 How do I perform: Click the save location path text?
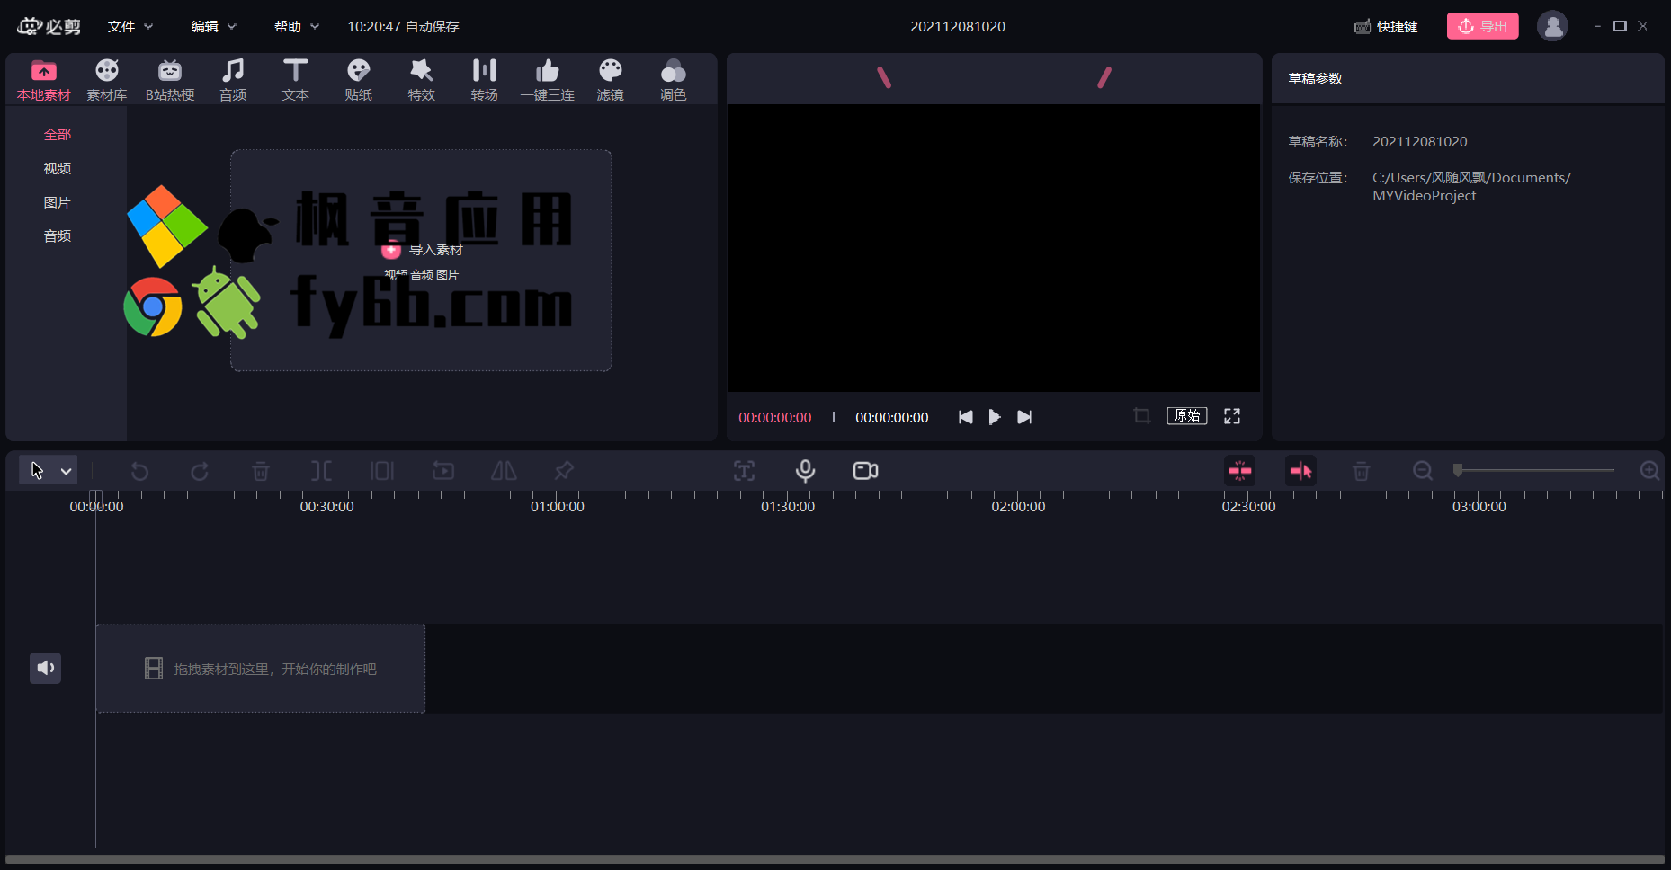(x=1471, y=186)
